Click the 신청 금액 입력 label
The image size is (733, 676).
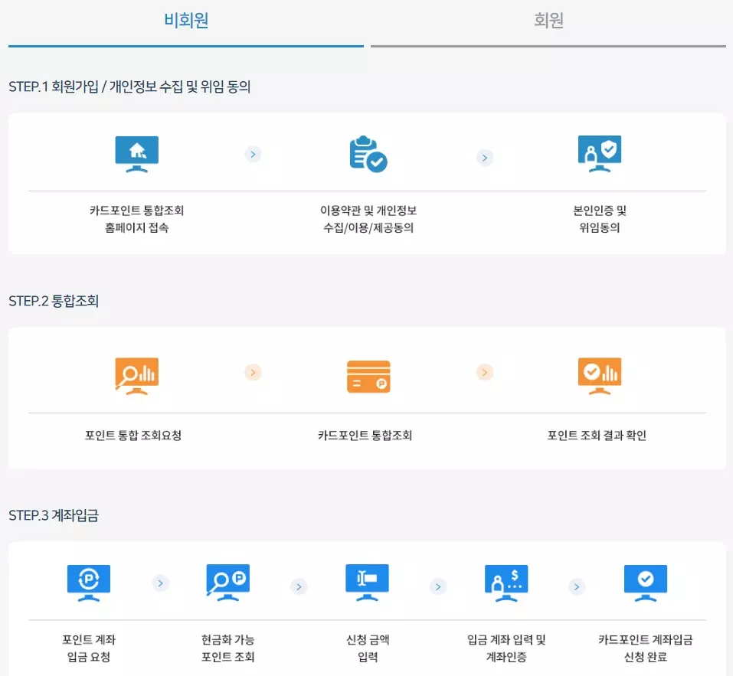coord(368,648)
